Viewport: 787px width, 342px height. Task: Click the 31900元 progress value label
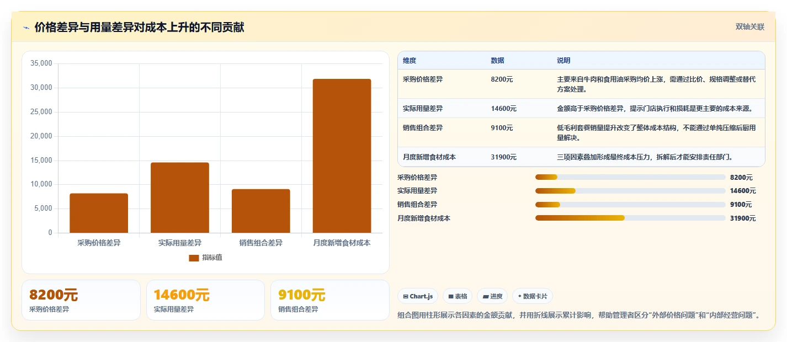tap(743, 218)
